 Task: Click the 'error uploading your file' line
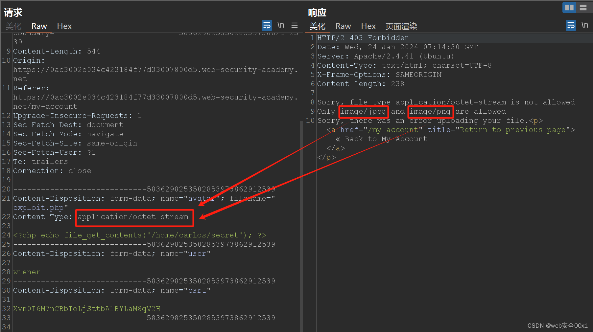[x=430, y=121]
